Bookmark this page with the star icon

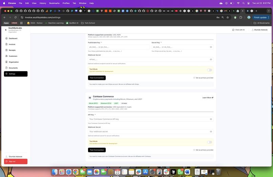click(228, 17)
